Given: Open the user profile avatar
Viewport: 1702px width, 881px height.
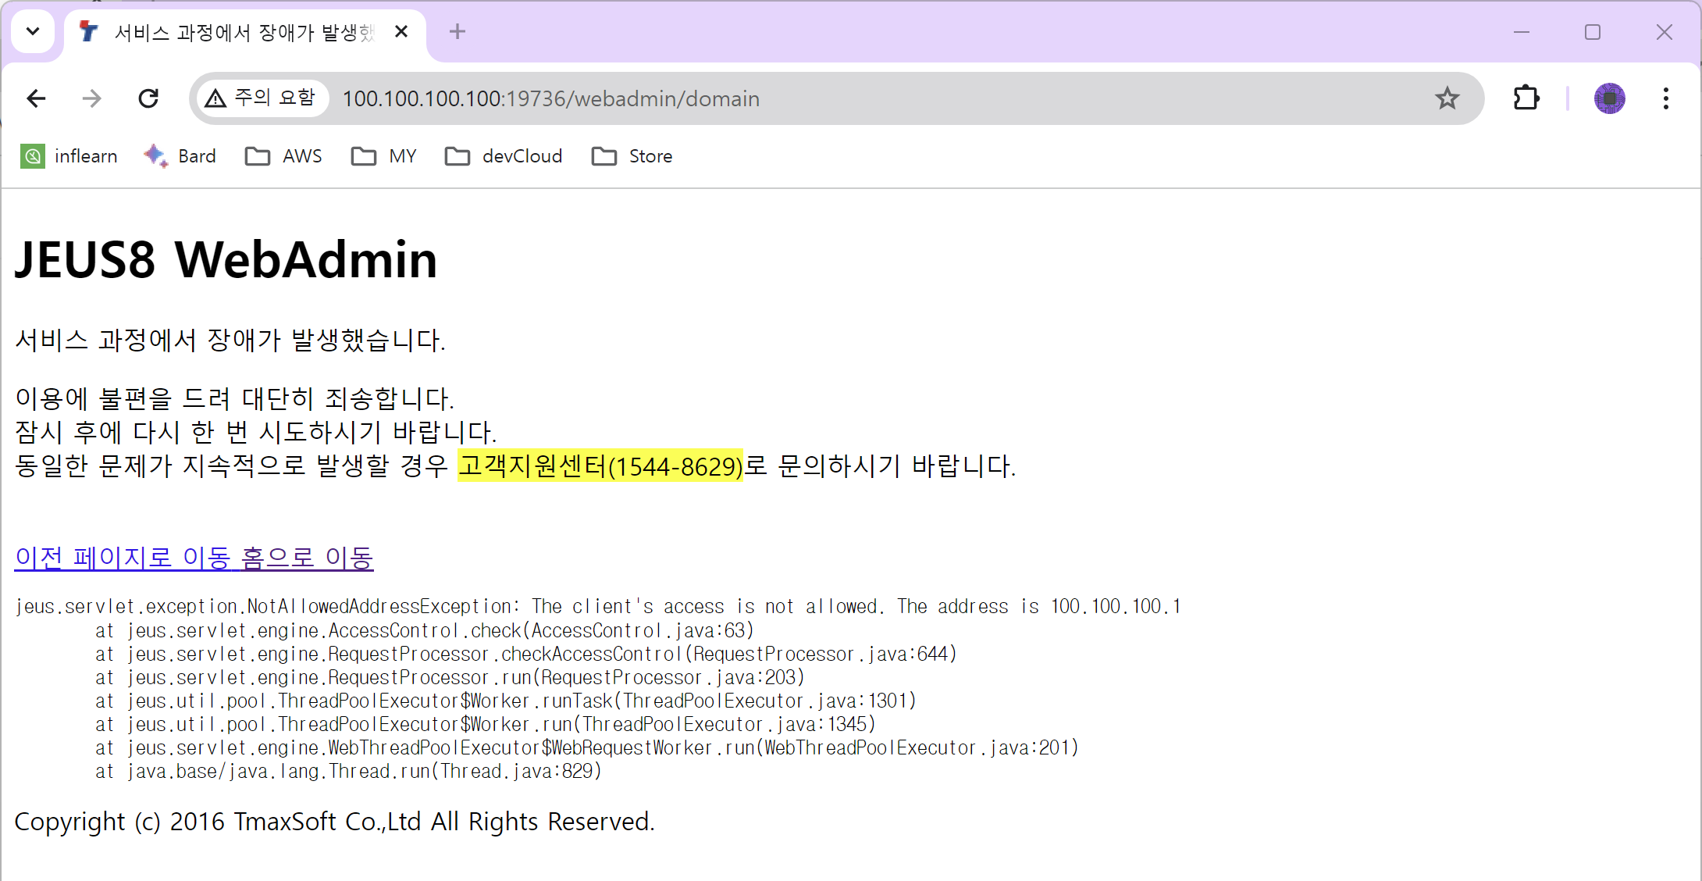Looking at the screenshot, I should (1609, 98).
